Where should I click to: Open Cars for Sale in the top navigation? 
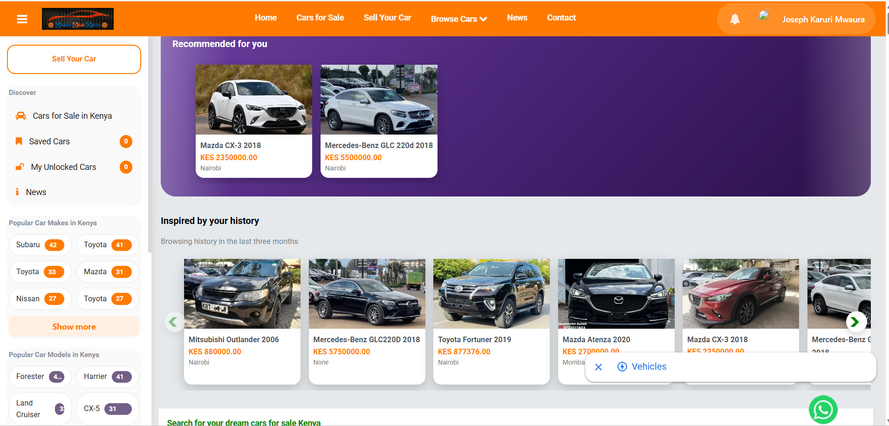(320, 18)
